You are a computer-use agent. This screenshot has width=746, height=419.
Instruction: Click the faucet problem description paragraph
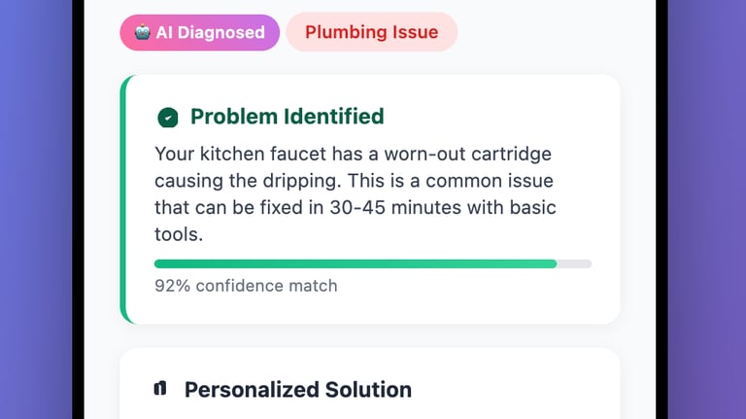[x=356, y=195]
